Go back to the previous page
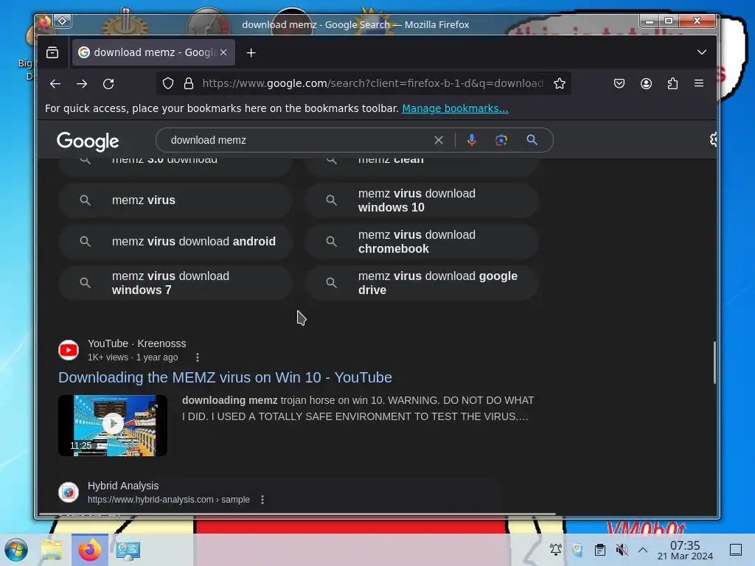Viewport: 755px width, 566px height. click(55, 84)
